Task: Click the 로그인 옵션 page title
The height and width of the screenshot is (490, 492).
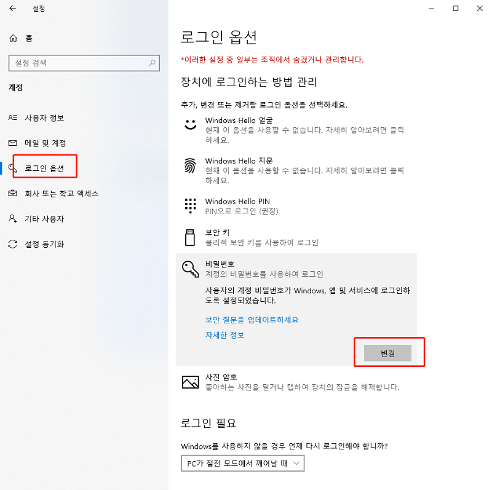Action: point(219,38)
